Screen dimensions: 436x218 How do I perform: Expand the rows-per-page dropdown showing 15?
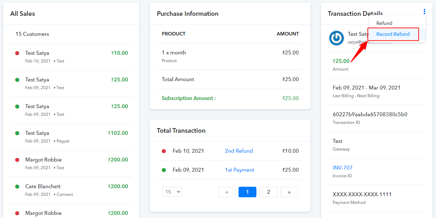[x=172, y=192]
